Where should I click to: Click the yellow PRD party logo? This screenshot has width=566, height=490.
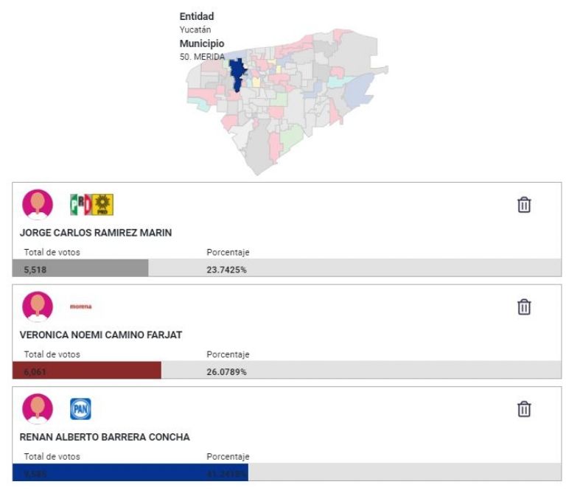(x=103, y=204)
